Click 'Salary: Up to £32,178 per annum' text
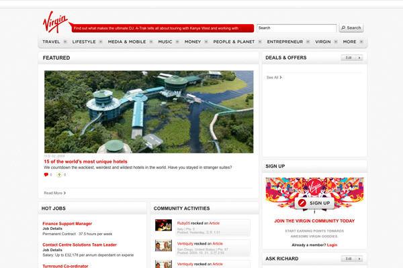Image resolution: width=403 pixels, height=268 pixels. [x=88, y=255]
